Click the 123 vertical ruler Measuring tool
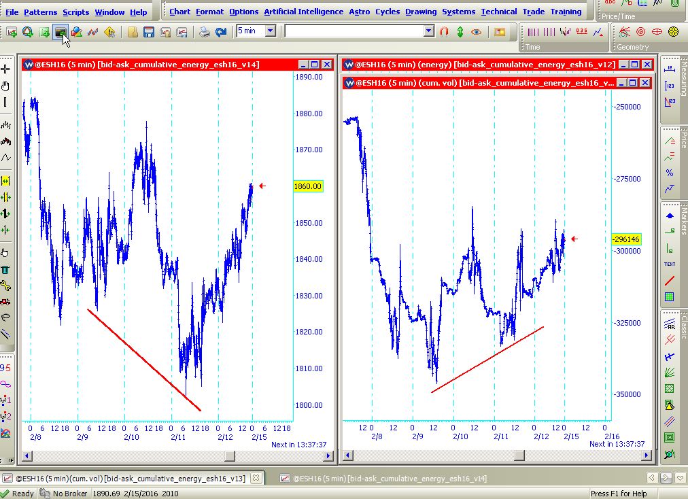The image size is (688, 499). click(x=670, y=86)
